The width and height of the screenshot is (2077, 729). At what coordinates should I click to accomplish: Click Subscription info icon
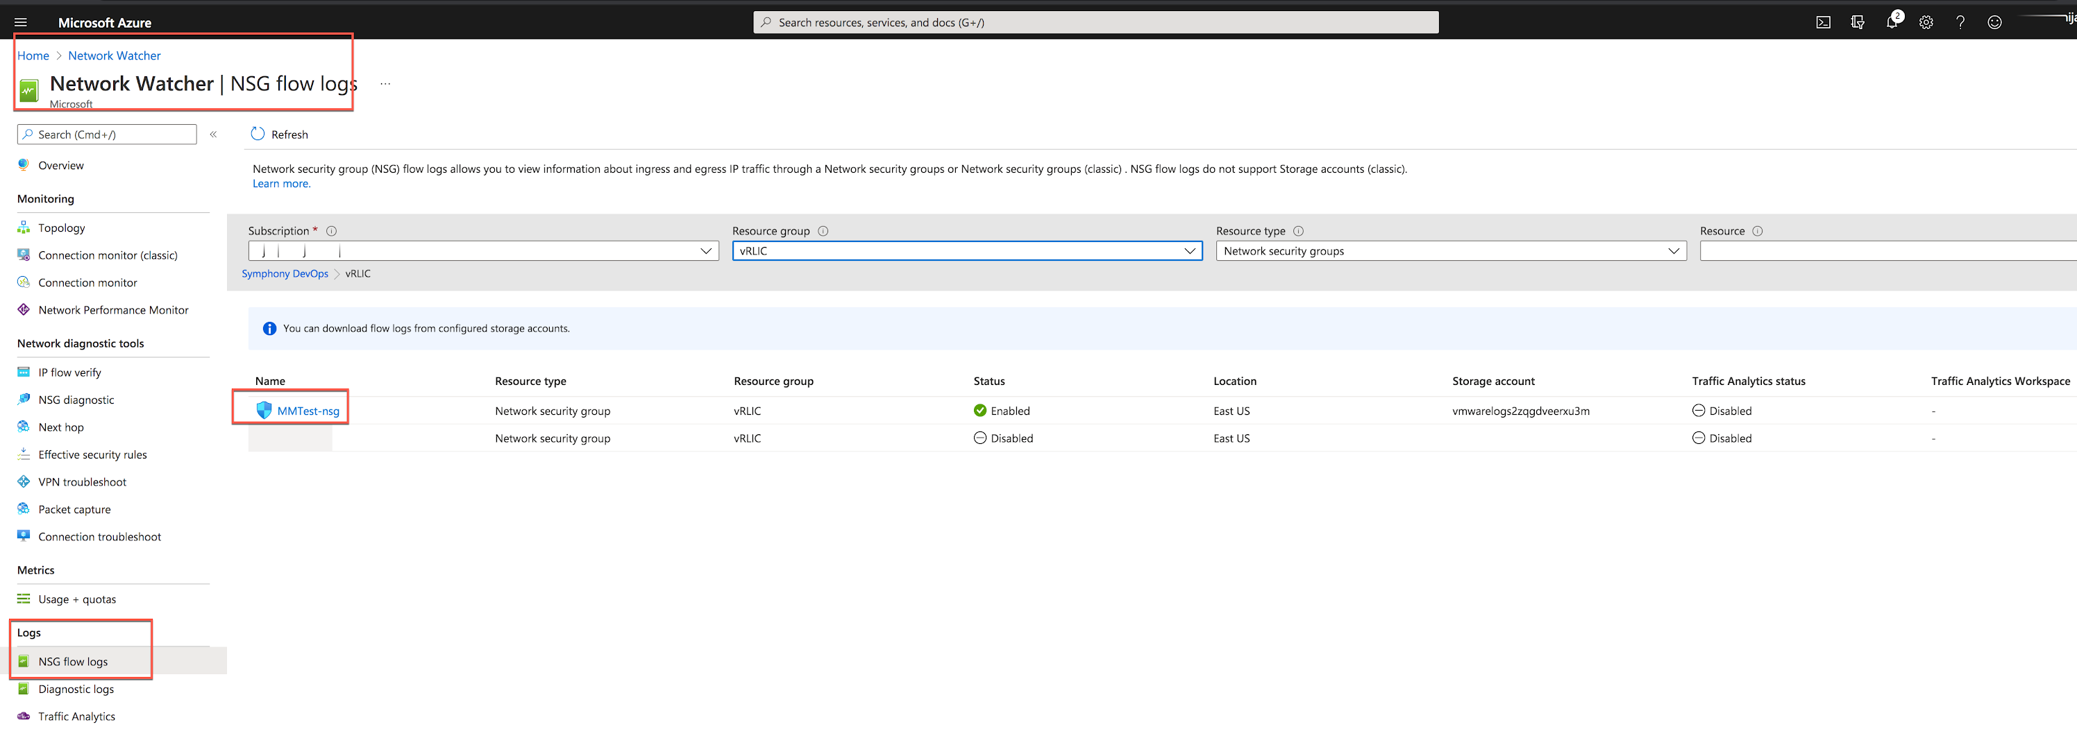331,231
